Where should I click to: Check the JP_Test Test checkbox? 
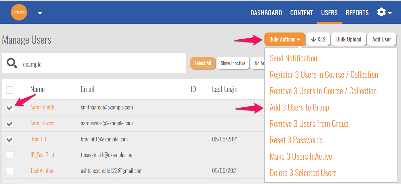[10, 155]
